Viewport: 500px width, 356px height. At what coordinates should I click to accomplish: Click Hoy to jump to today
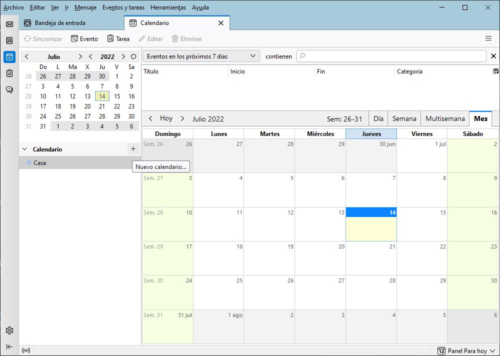click(166, 118)
